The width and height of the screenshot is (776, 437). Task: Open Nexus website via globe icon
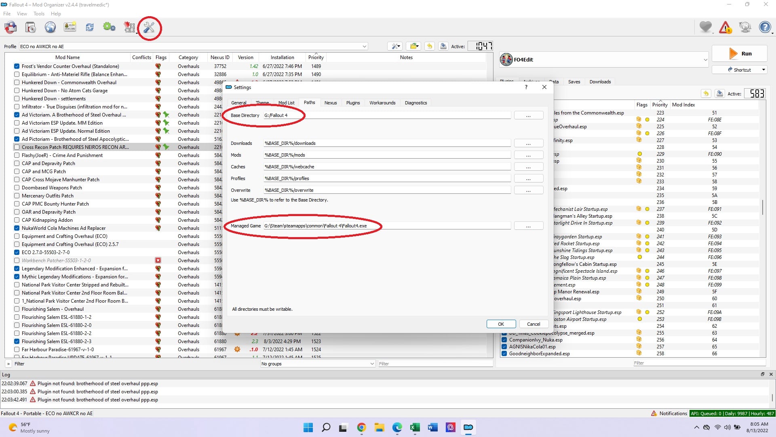click(50, 28)
